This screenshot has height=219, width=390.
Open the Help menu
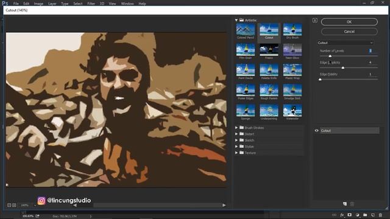[142, 4]
